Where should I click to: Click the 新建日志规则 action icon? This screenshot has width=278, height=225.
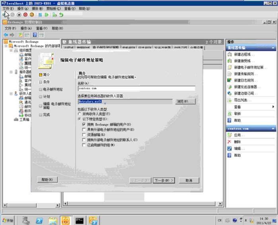pyautogui.click(x=229, y=80)
